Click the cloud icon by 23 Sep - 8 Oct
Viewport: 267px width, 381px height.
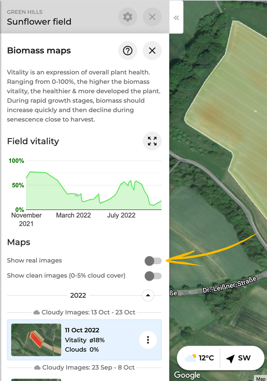37,367
